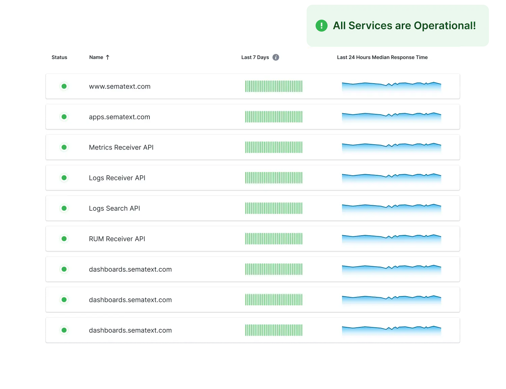Click the Logs Receiver API response time chart
506x389 pixels.
pyautogui.click(x=391, y=178)
